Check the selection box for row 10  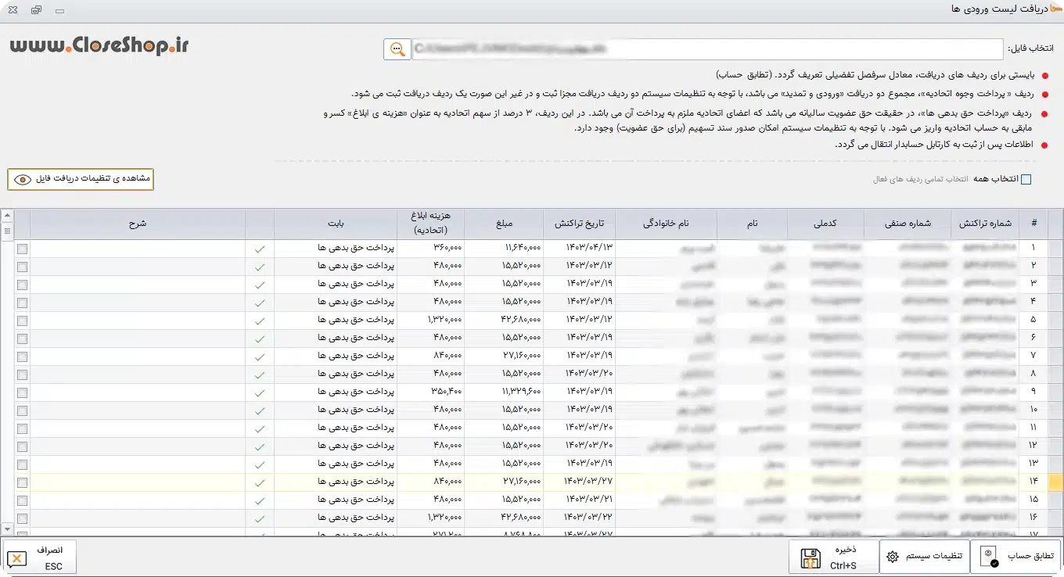[22, 410]
